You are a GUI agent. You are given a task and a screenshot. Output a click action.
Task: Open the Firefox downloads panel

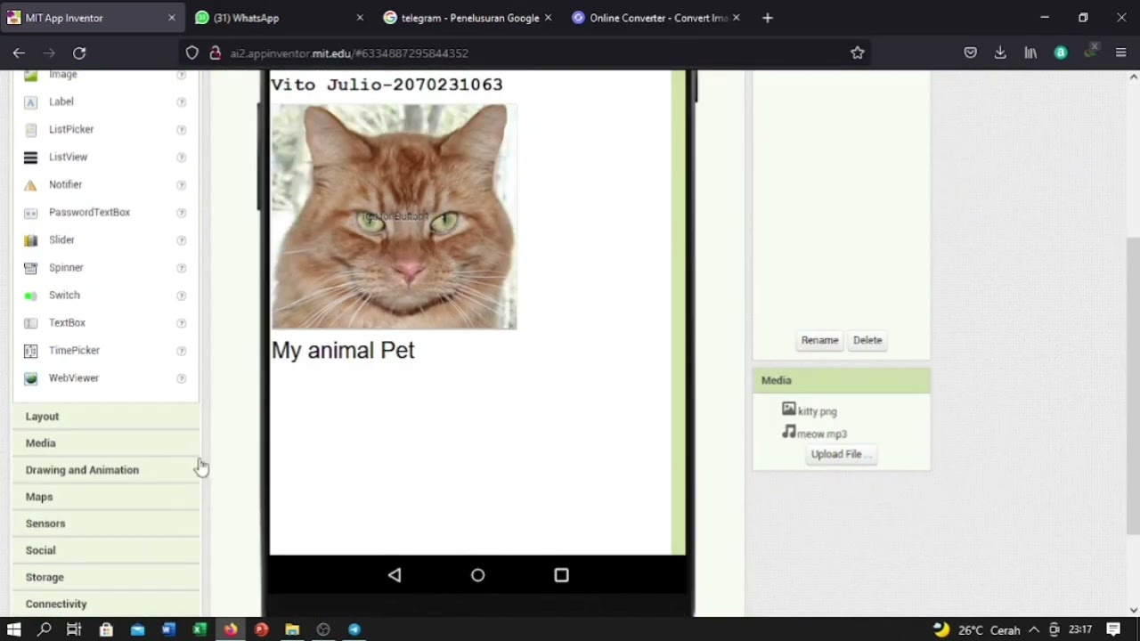click(x=1000, y=53)
